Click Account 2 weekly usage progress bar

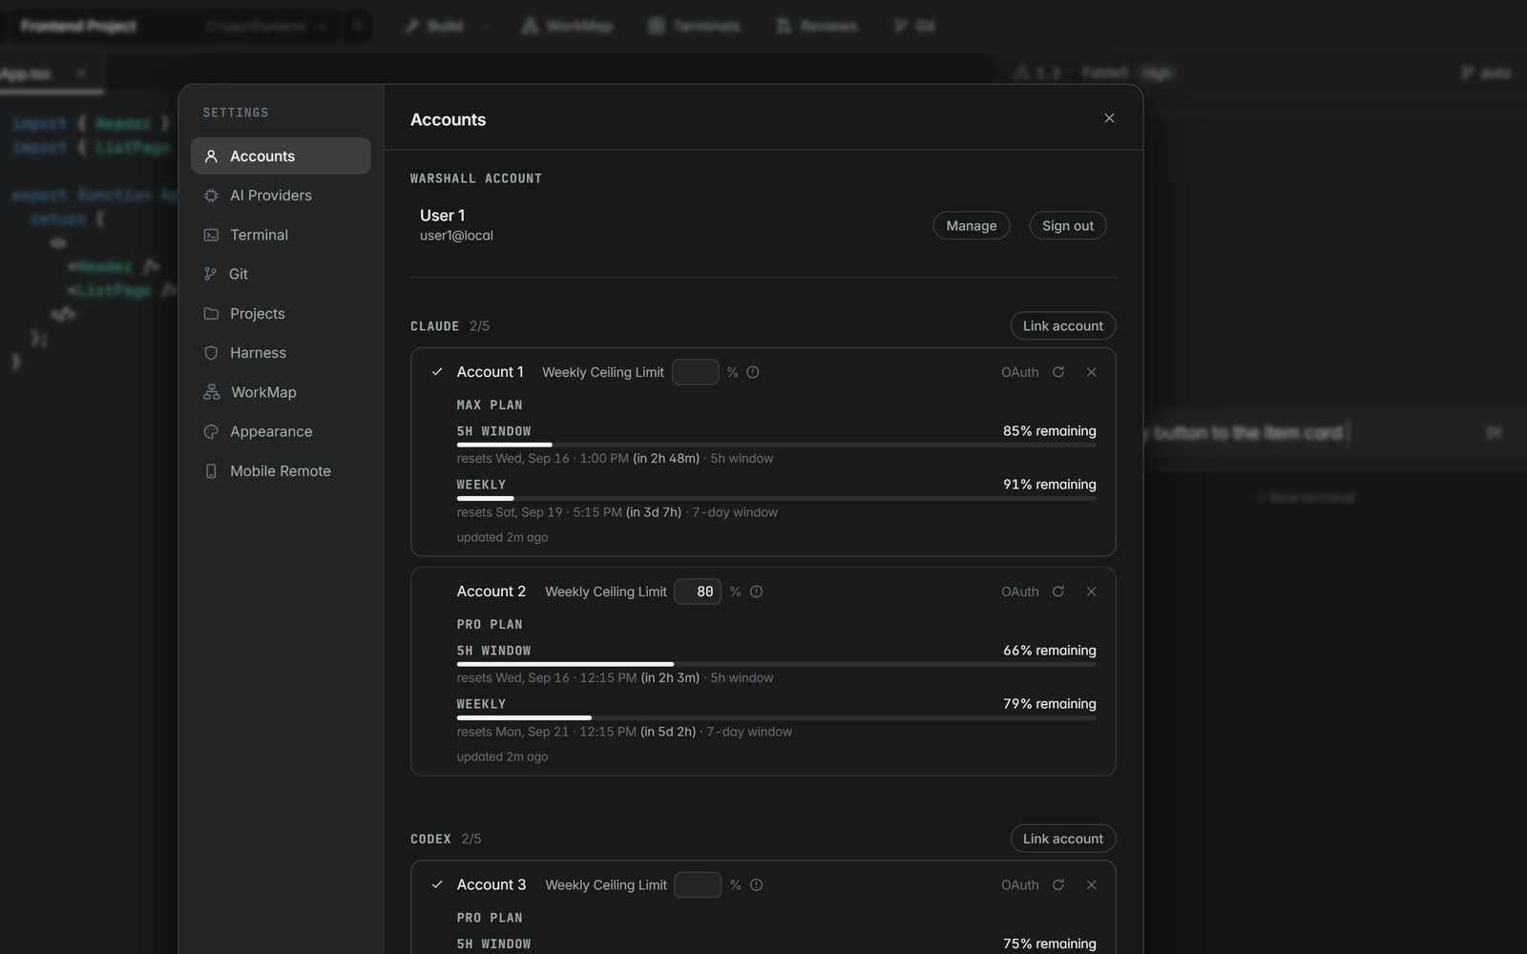[777, 717]
